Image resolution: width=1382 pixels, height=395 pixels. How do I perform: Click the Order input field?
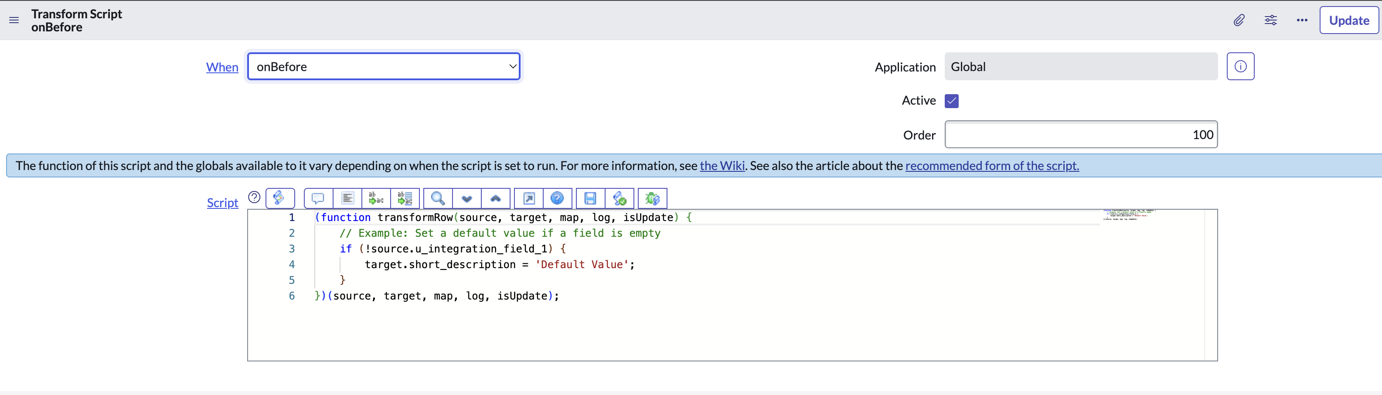coord(1080,135)
